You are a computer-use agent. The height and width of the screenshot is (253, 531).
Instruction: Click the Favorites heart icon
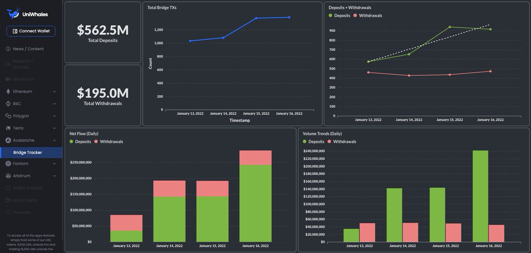[8, 212]
